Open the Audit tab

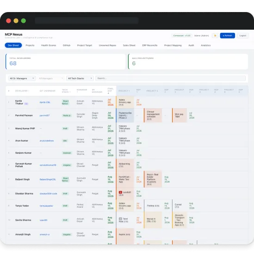191,45
